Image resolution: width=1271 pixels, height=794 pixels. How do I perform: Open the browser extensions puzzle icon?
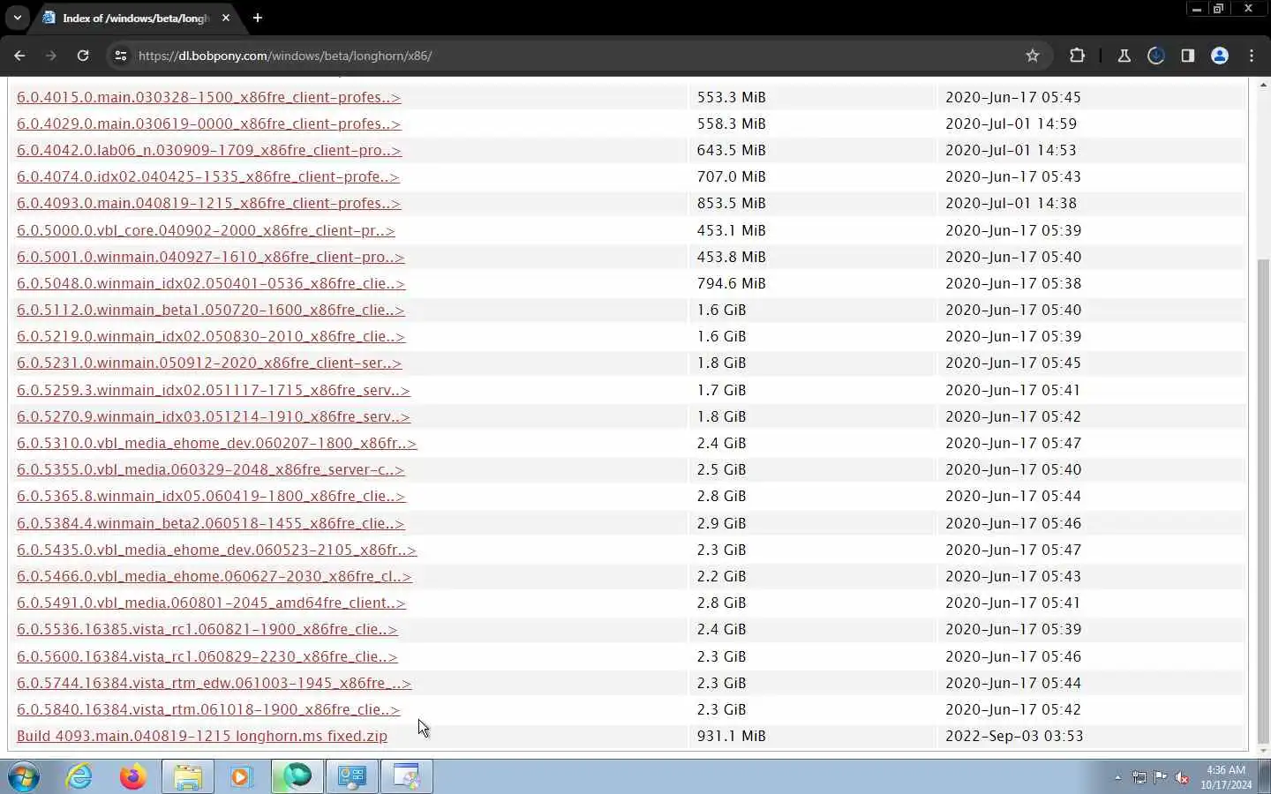1077,56
